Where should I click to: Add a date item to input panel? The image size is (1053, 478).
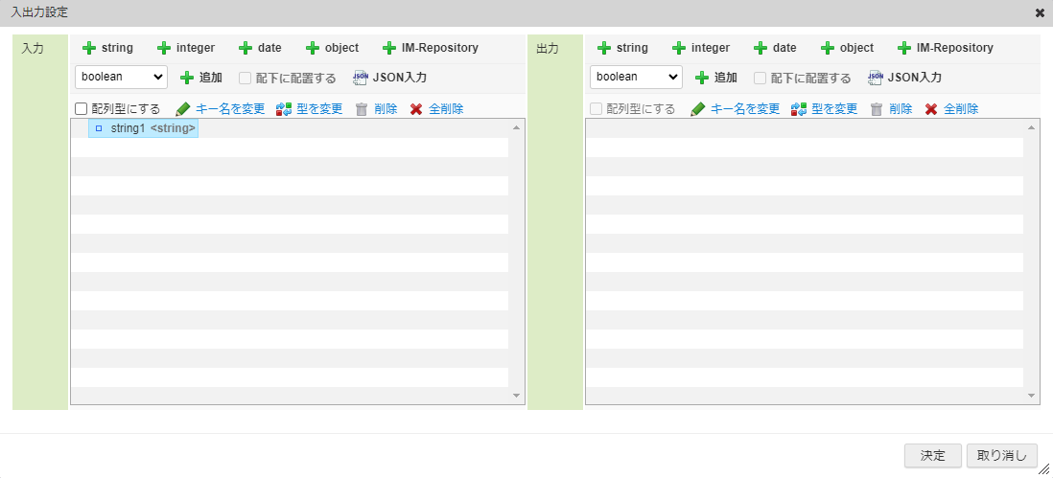click(260, 48)
